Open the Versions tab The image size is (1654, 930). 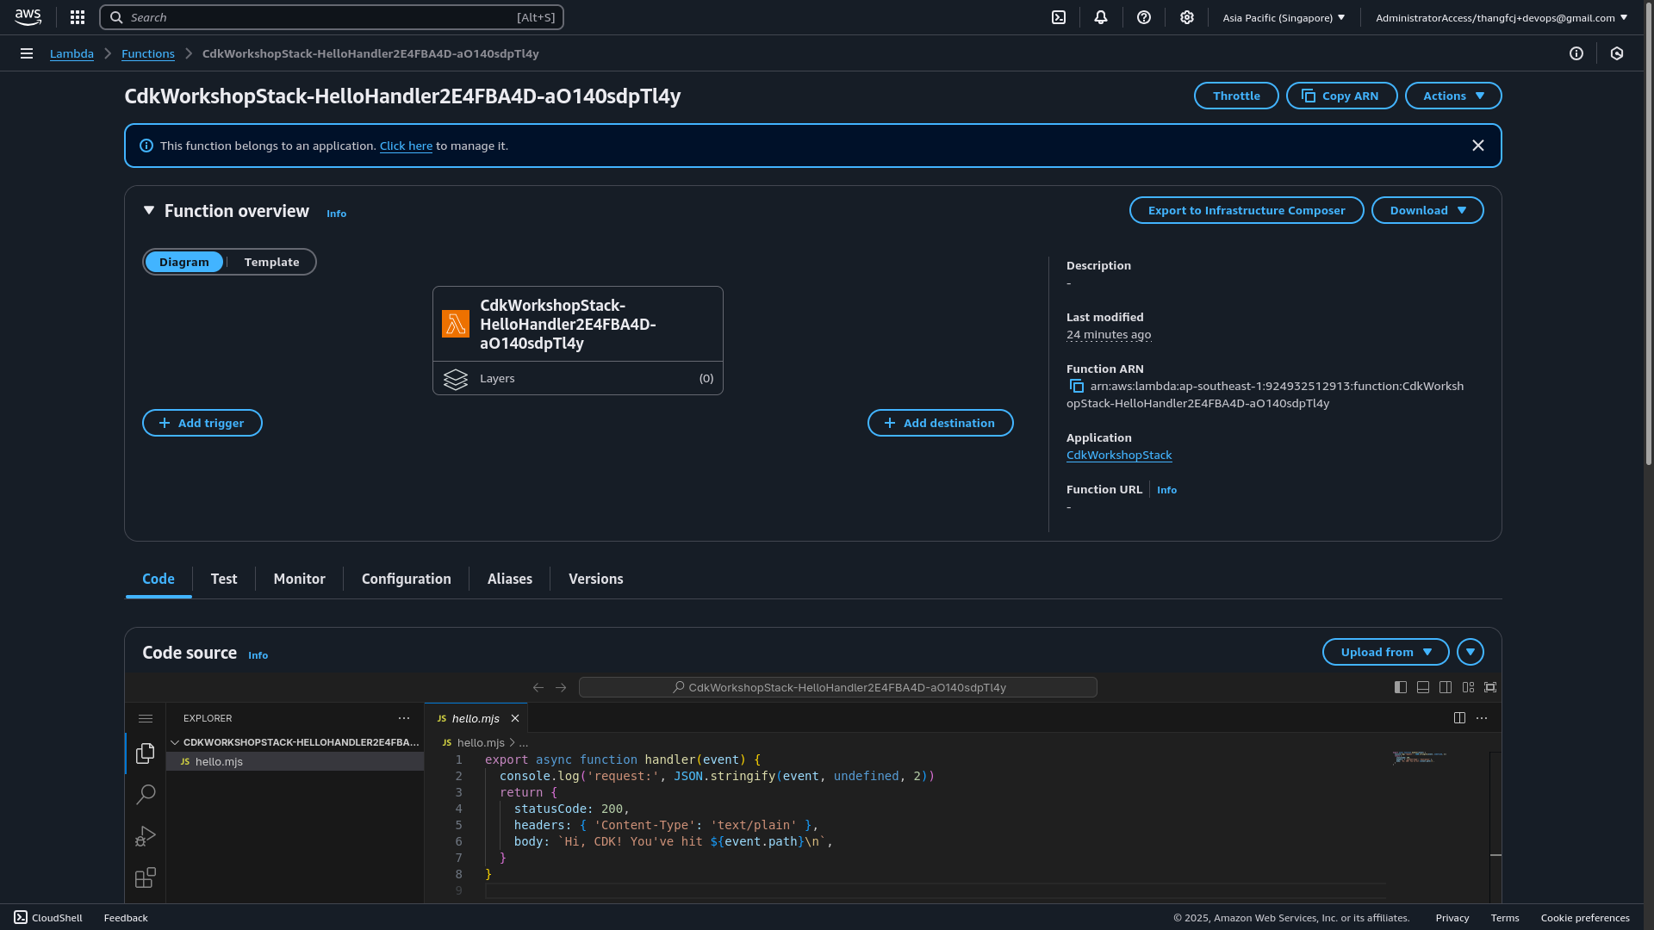click(596, 579)
